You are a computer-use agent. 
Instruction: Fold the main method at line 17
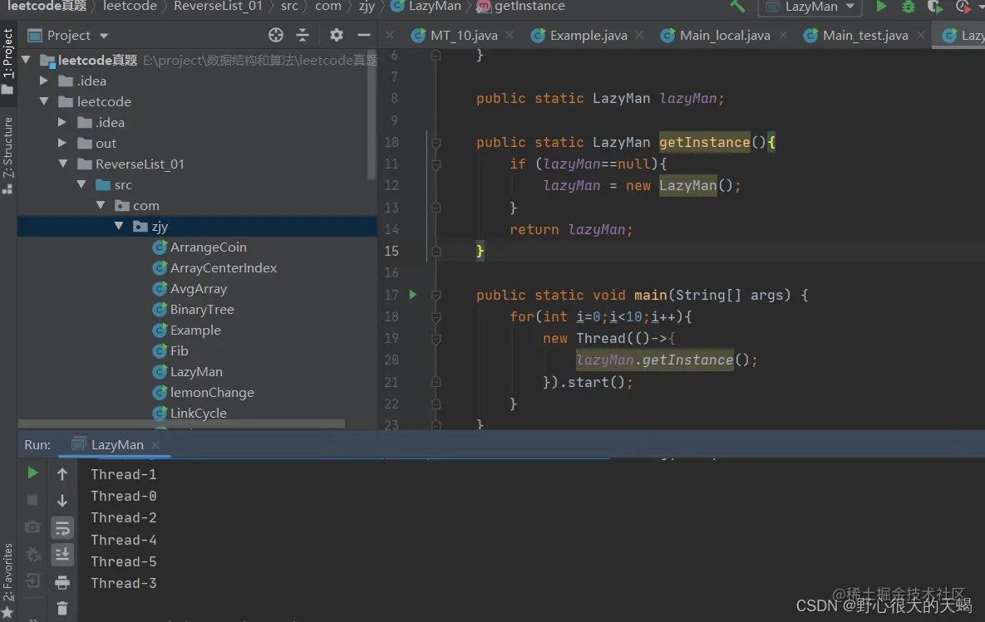click(x=436, y=295)
